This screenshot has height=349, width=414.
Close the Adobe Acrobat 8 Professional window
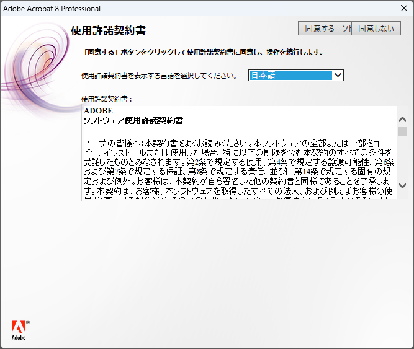(404, 8)
